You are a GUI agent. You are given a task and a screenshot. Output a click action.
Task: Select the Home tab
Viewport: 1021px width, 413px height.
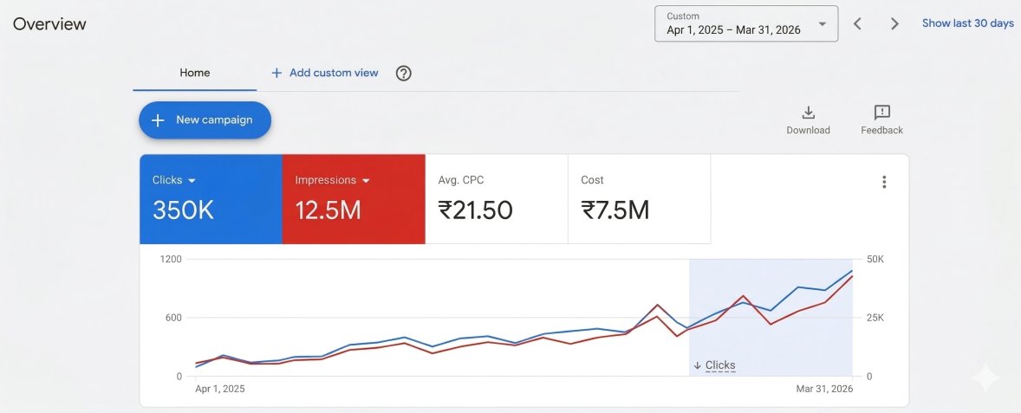click(x=195, y=73)
